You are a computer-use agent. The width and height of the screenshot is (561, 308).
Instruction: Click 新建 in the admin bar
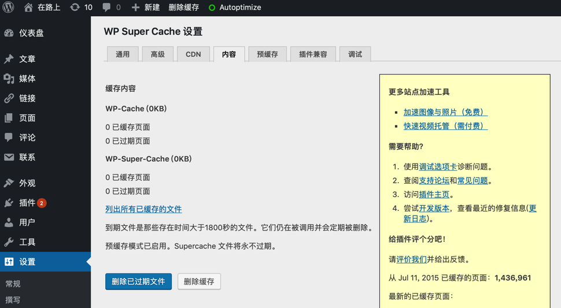tap(152, 7)
